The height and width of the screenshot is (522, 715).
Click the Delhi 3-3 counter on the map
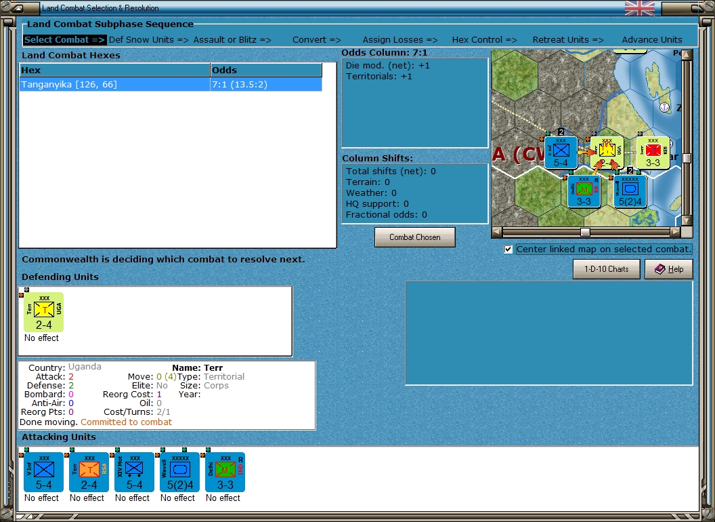click(x=584, y=191)
